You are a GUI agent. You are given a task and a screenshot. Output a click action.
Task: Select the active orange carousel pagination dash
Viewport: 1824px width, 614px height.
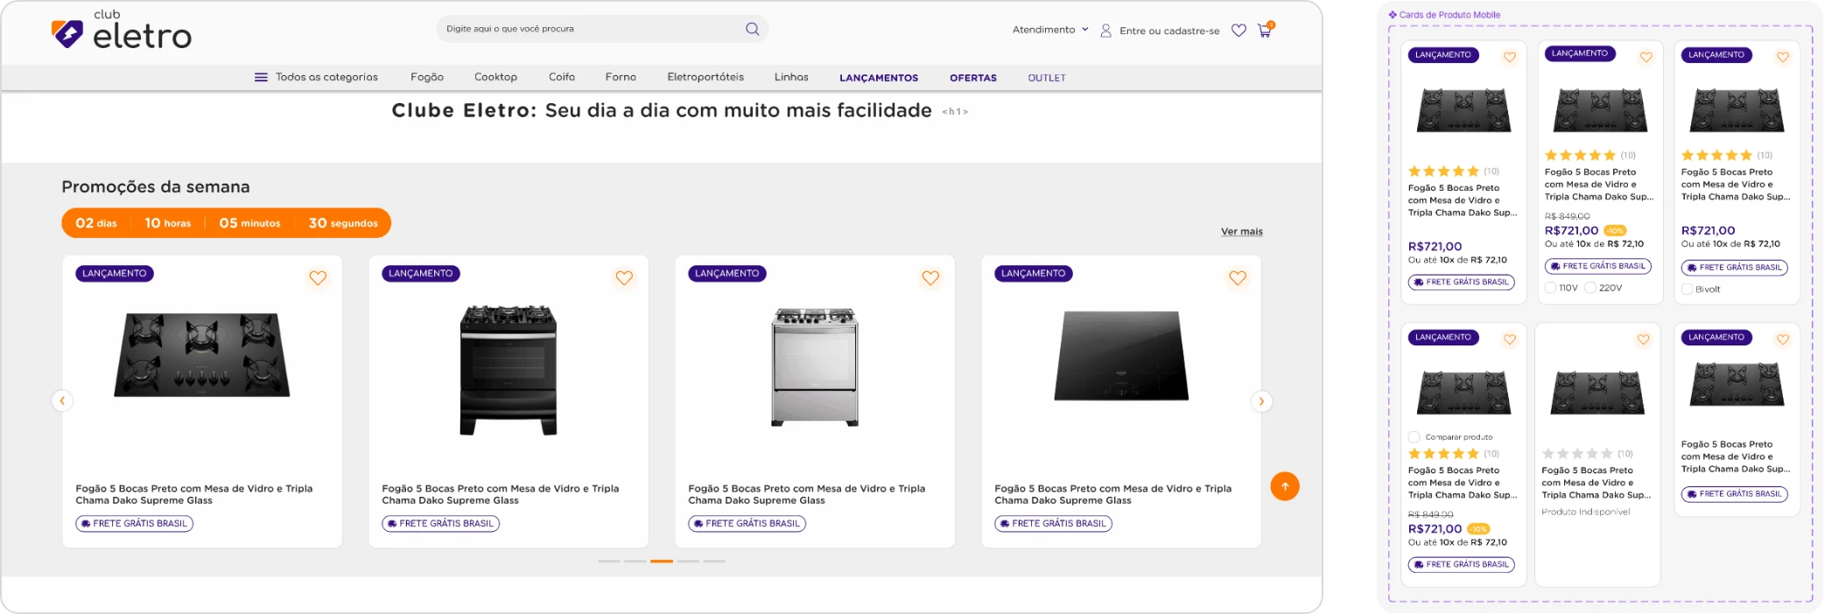[x=662, y=562]
